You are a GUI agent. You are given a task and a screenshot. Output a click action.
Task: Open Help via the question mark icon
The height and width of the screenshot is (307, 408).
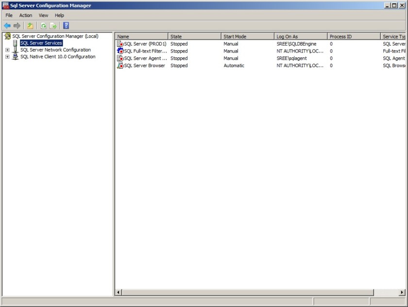66,26
